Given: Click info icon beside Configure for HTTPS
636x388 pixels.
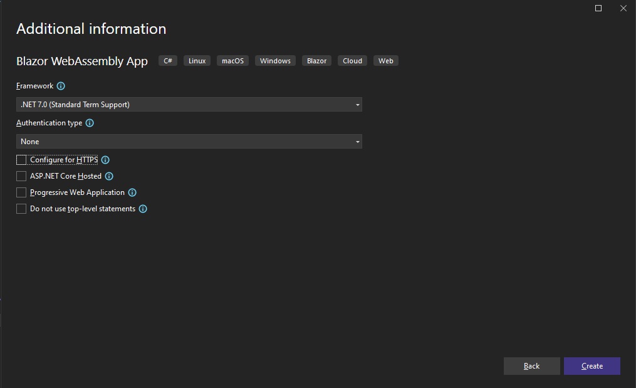Looking at the screenshot, I should tap(105, 160).
